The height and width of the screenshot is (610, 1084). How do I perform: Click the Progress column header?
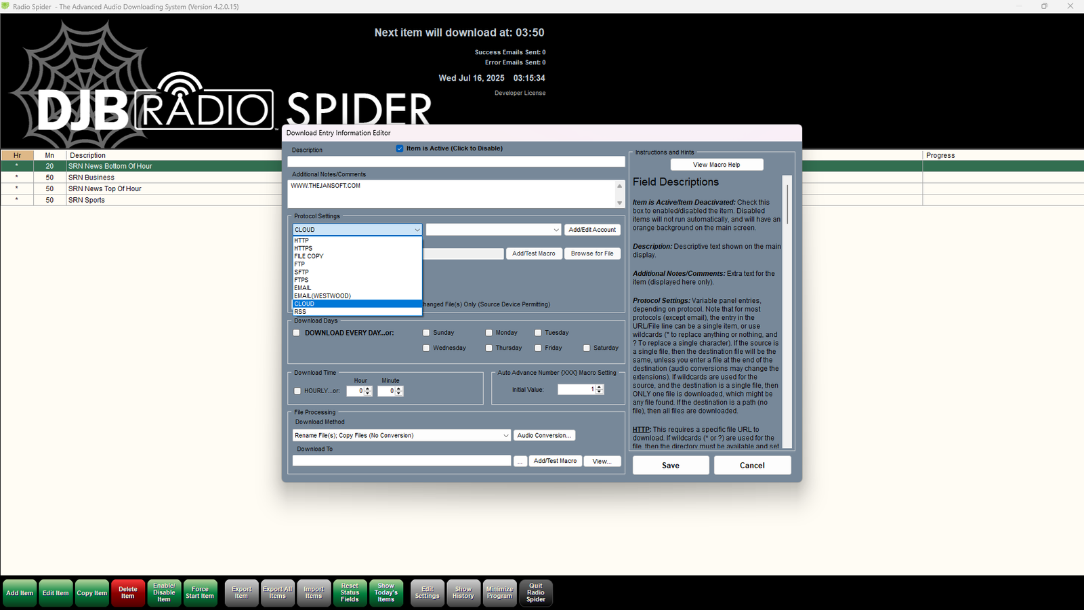point(1003,155)
